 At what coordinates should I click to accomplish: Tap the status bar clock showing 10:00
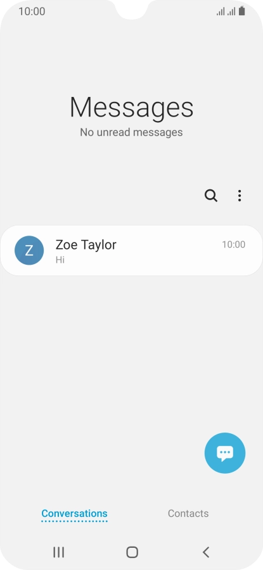(x=32, y=11)
